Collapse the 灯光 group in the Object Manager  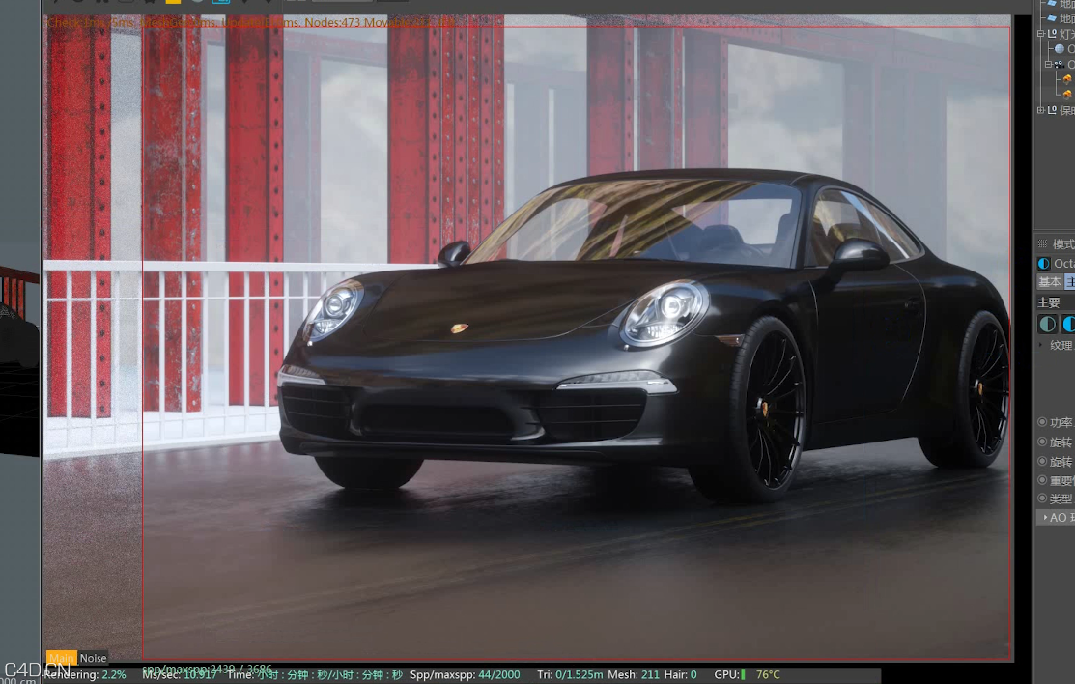1039,34
